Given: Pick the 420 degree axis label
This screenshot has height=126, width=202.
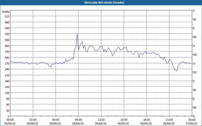Looking at the screenshot, I should pyautogui.click(x=7, y=34).
